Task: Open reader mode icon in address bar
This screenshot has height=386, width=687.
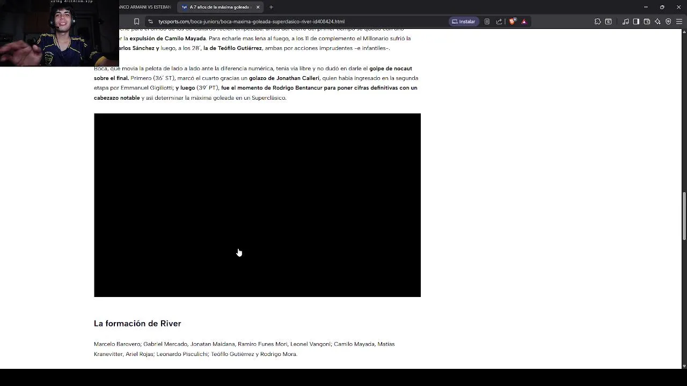Action: (487, 21)
